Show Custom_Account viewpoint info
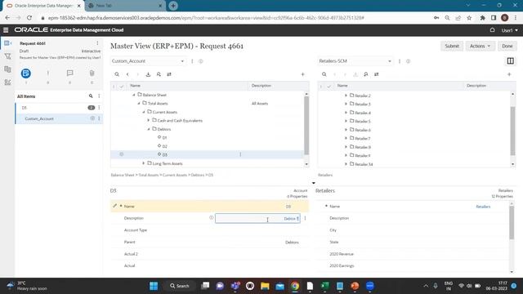Viewport: 523px width, 294px height. [x=201, y=61]
